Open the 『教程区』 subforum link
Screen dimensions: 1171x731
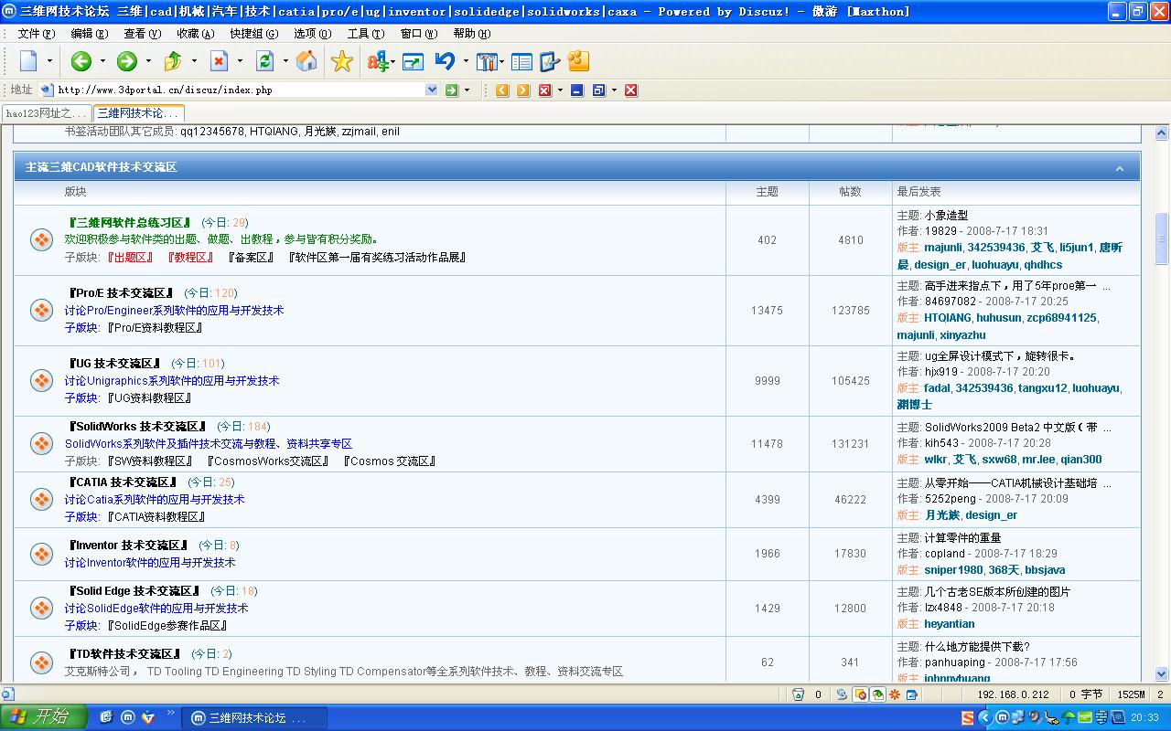coord(190,258)
